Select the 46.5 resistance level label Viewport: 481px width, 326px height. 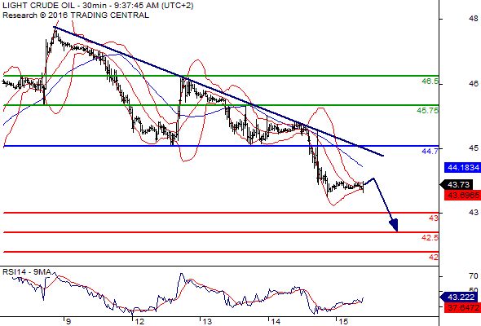430,81
